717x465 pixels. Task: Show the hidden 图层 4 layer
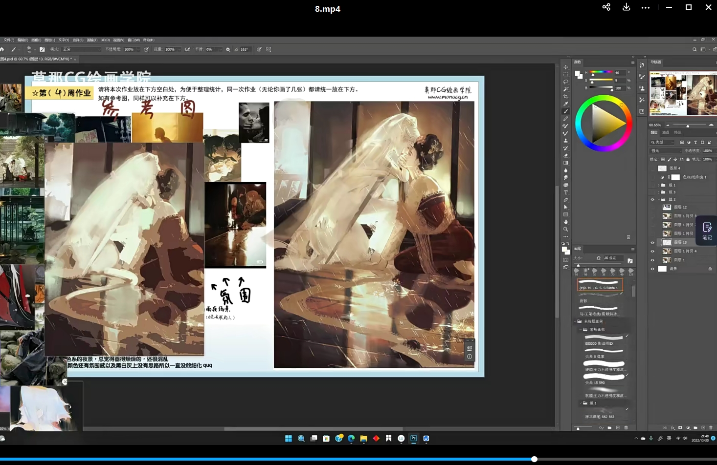pos(652,169)
